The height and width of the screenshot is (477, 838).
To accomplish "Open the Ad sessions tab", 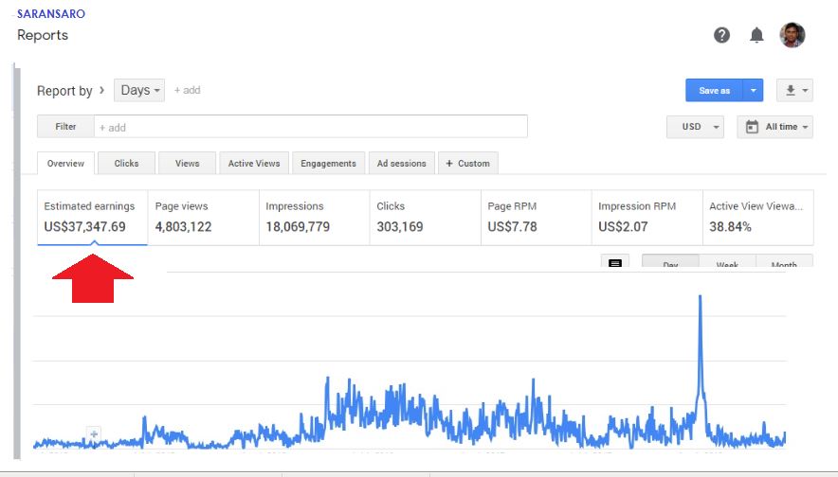I will (x=401, y=164).
